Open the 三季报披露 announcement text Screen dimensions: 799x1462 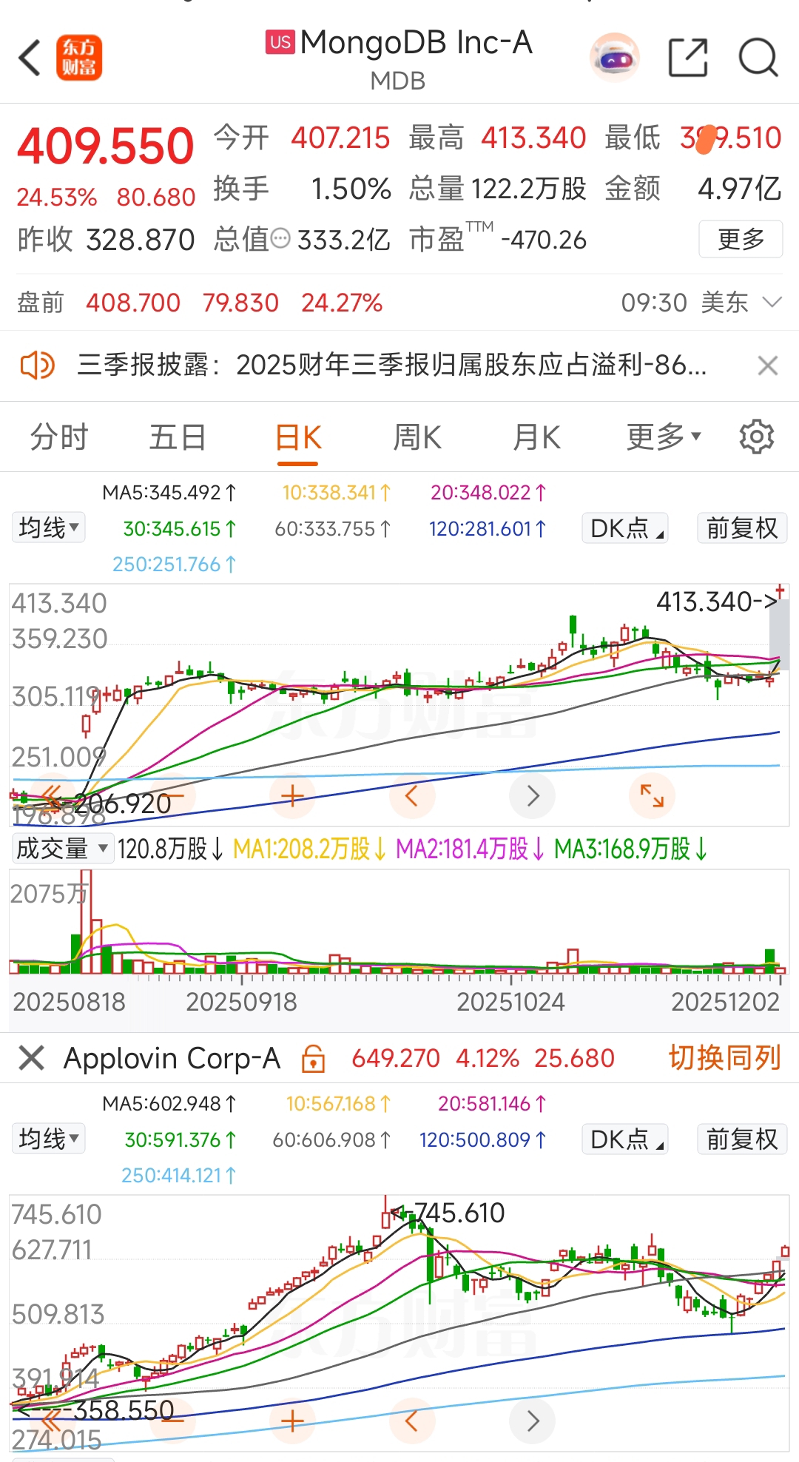[392, 365]
